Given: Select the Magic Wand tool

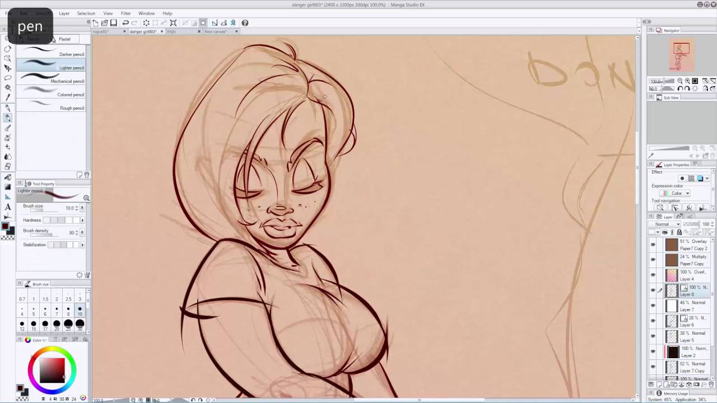Looking at the screenshot, I should pos(8,87).
